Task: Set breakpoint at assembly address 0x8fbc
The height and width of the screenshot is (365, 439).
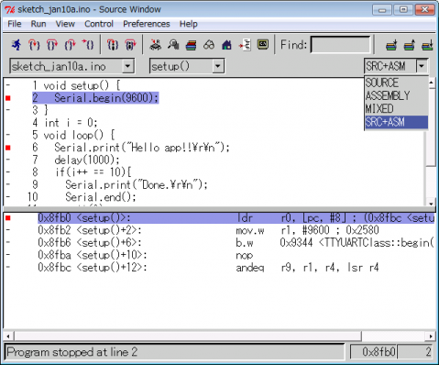Action: (x=8, y=268)
